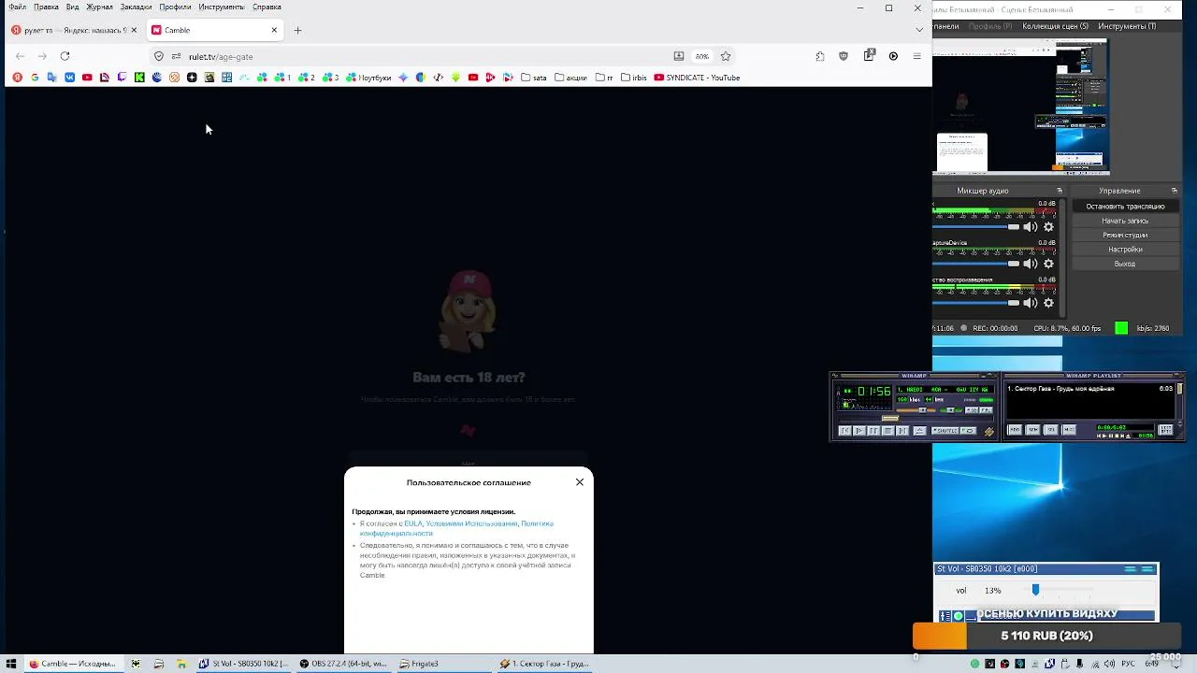Set the playback device OBS volume slider
Viewport: 1197px width, 673px height.
click(975, 303)
